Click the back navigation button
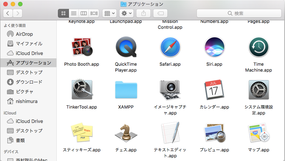Screen dimensions: 285x161 (8, 13)
